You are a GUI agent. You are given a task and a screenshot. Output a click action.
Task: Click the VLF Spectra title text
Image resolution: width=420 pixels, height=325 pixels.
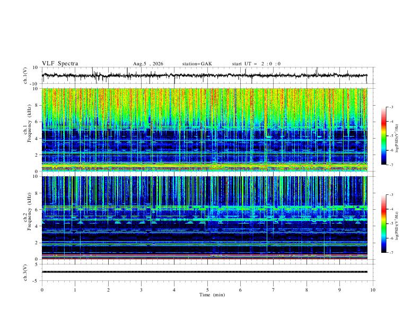pos(60,64)
